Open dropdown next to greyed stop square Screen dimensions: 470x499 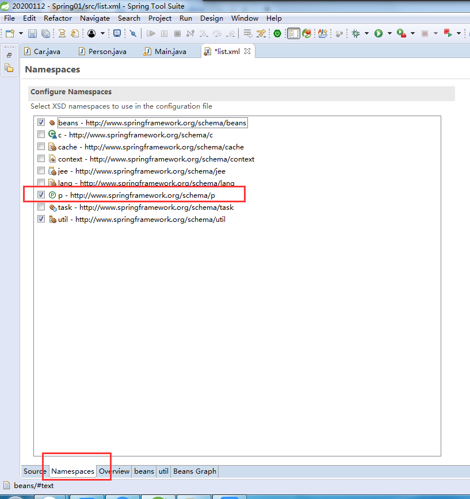[435, 33]
